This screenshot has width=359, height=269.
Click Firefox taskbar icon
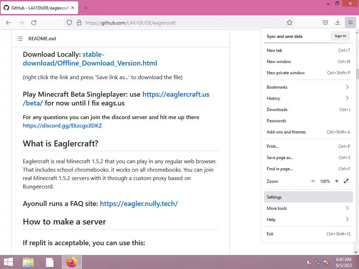coord(72,262)
